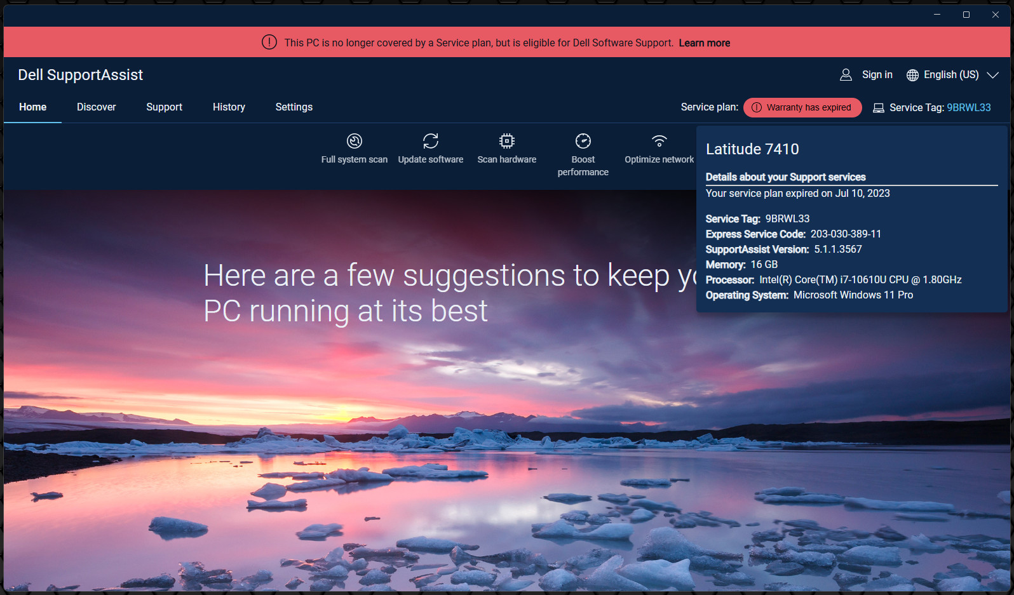Open the Home tab
The image size is (1014, 595).
click(33, 107)
